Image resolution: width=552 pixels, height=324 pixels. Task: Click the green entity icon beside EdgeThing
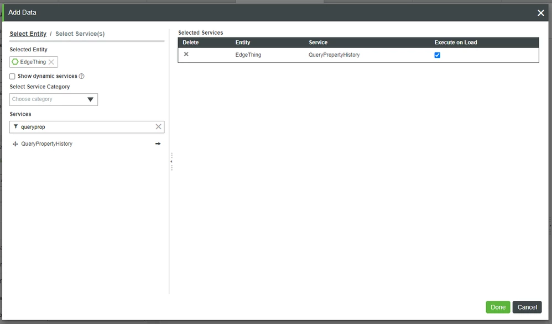(x=15, y=62)
